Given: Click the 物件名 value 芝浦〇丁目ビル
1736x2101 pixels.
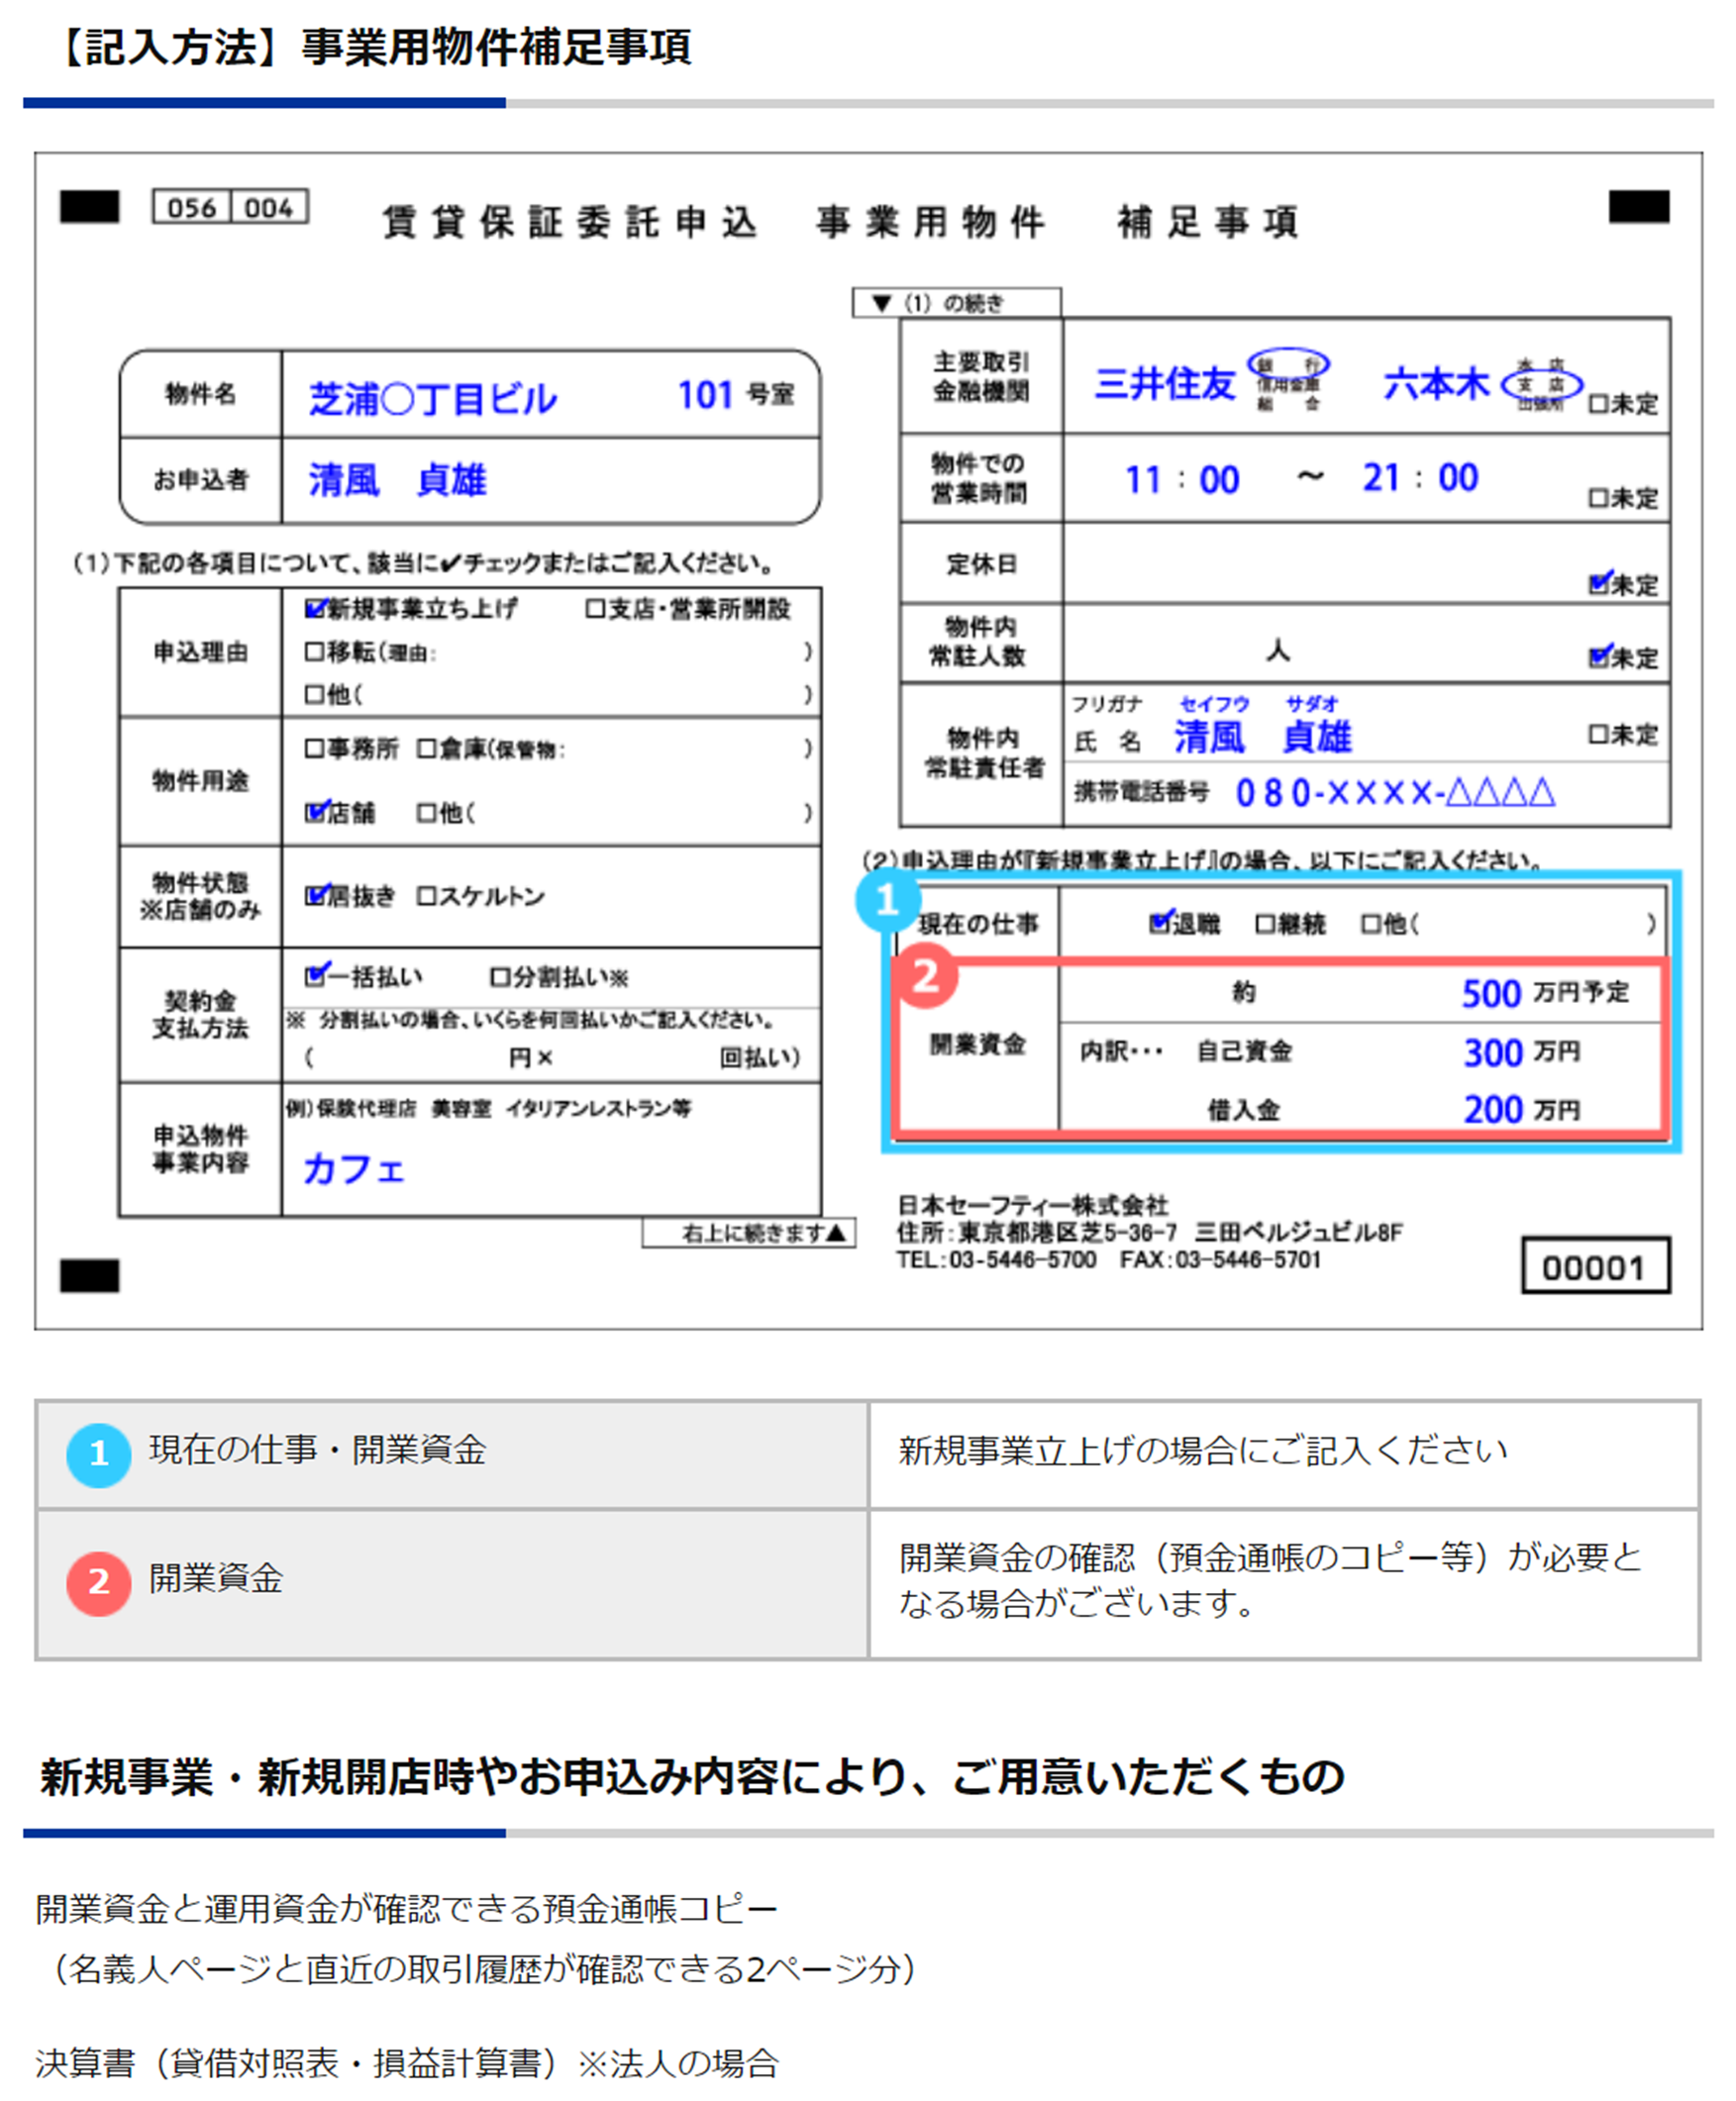Looking at the screenshot, I should click(433, 399).
